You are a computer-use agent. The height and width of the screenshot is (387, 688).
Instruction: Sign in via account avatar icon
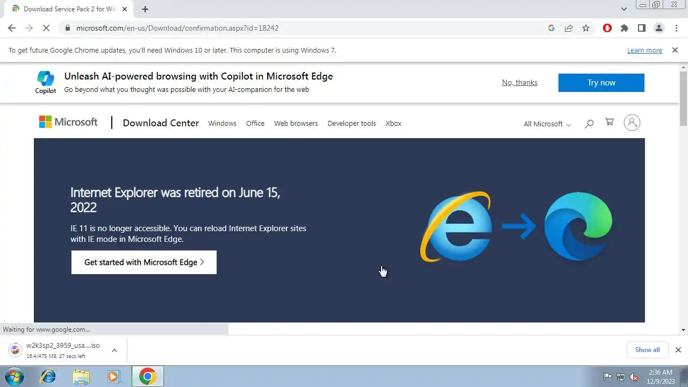(x=632, y=123)
